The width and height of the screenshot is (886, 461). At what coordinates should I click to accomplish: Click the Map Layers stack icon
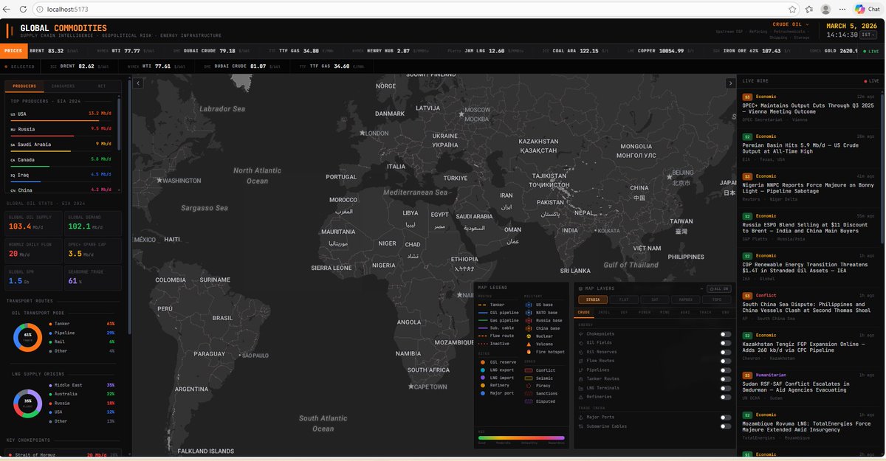pyautogui.click(x=580, y=288)
